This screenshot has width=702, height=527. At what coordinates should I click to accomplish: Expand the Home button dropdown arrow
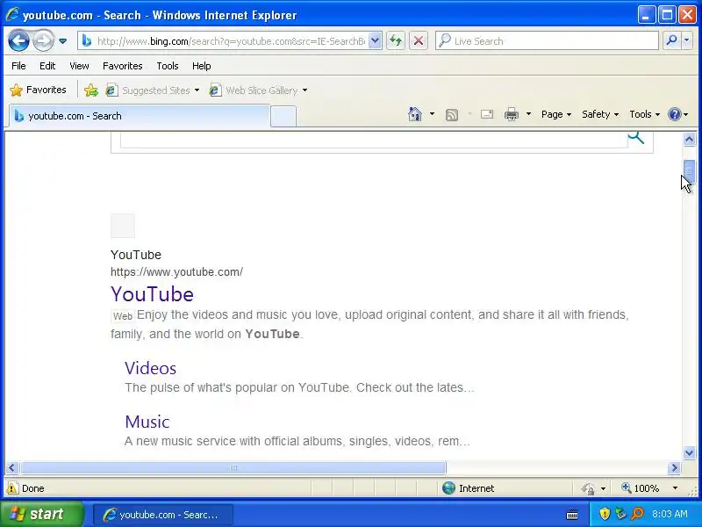point(432,114)
